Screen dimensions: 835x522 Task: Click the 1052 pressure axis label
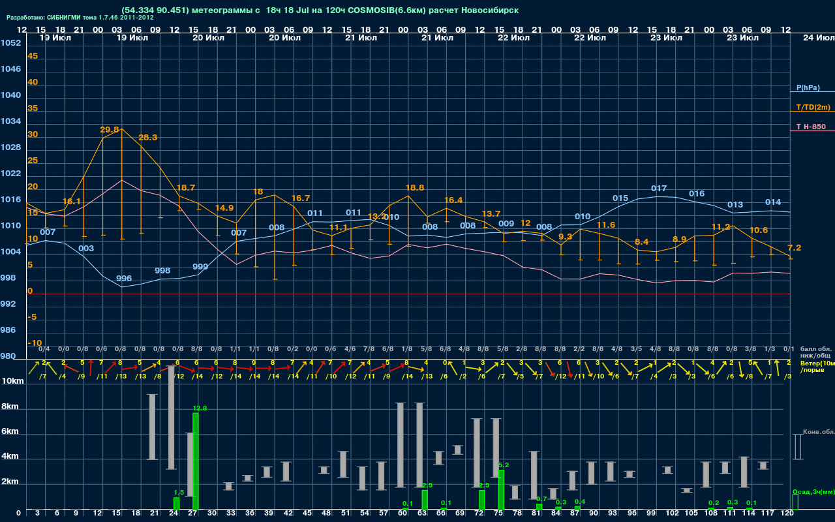[10, 43]
